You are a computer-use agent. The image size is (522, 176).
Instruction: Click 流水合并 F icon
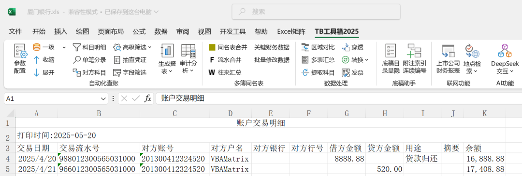212,60
